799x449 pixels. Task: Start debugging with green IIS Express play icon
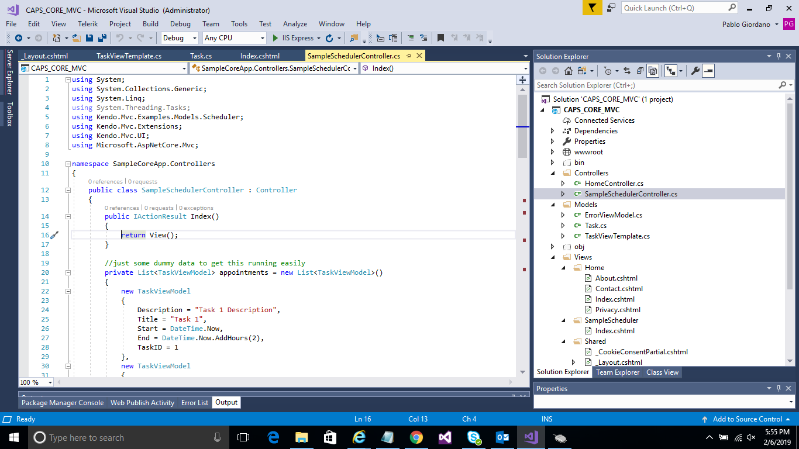[275, 38]
